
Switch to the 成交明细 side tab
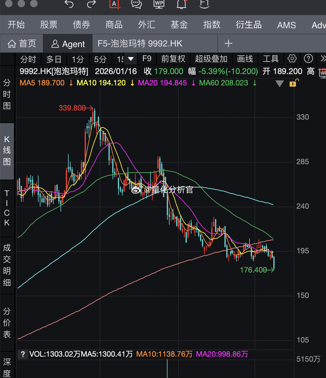coord(7,265)
